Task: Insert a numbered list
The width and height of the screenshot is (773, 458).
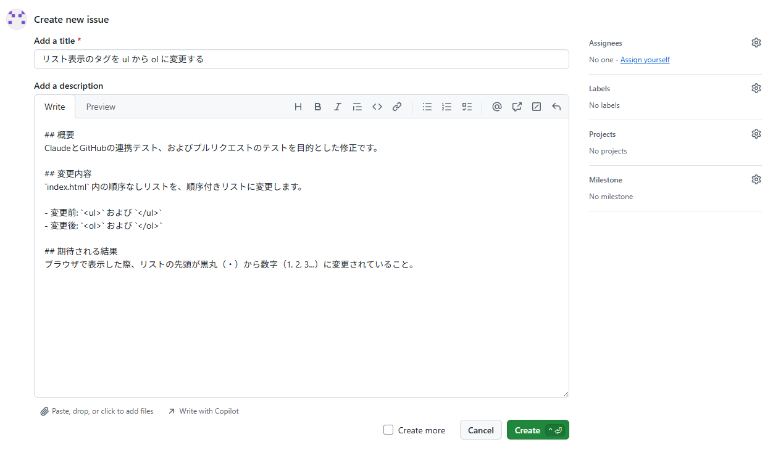Action: 447,107
